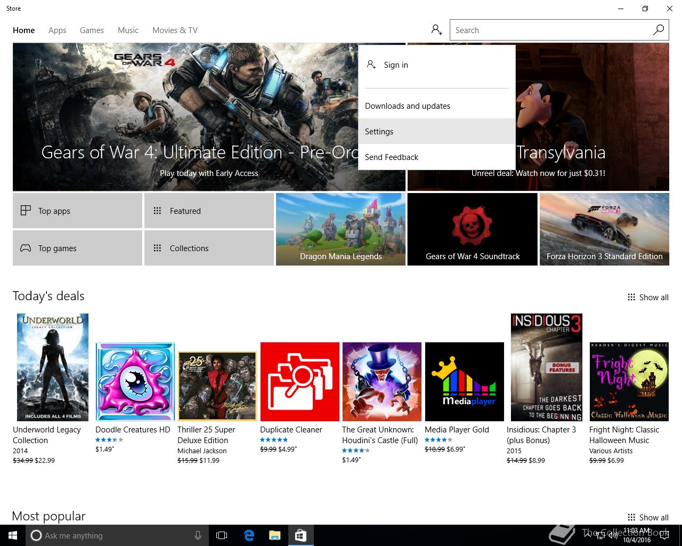Open Gears of War 4 Soundtrack tile

pos(473,229)
